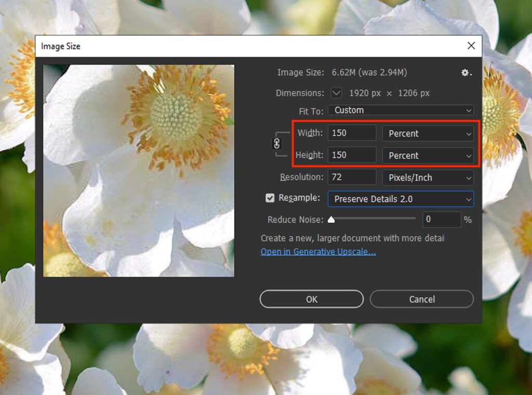The width and height of the screenshot is (532, 395).
Task: Click the Reduce Noise slider starting knob
Action: tap(331, 219)
